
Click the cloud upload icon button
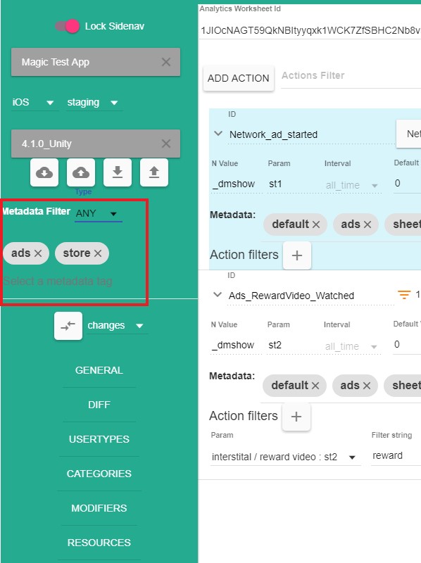[x=81, y=172]
